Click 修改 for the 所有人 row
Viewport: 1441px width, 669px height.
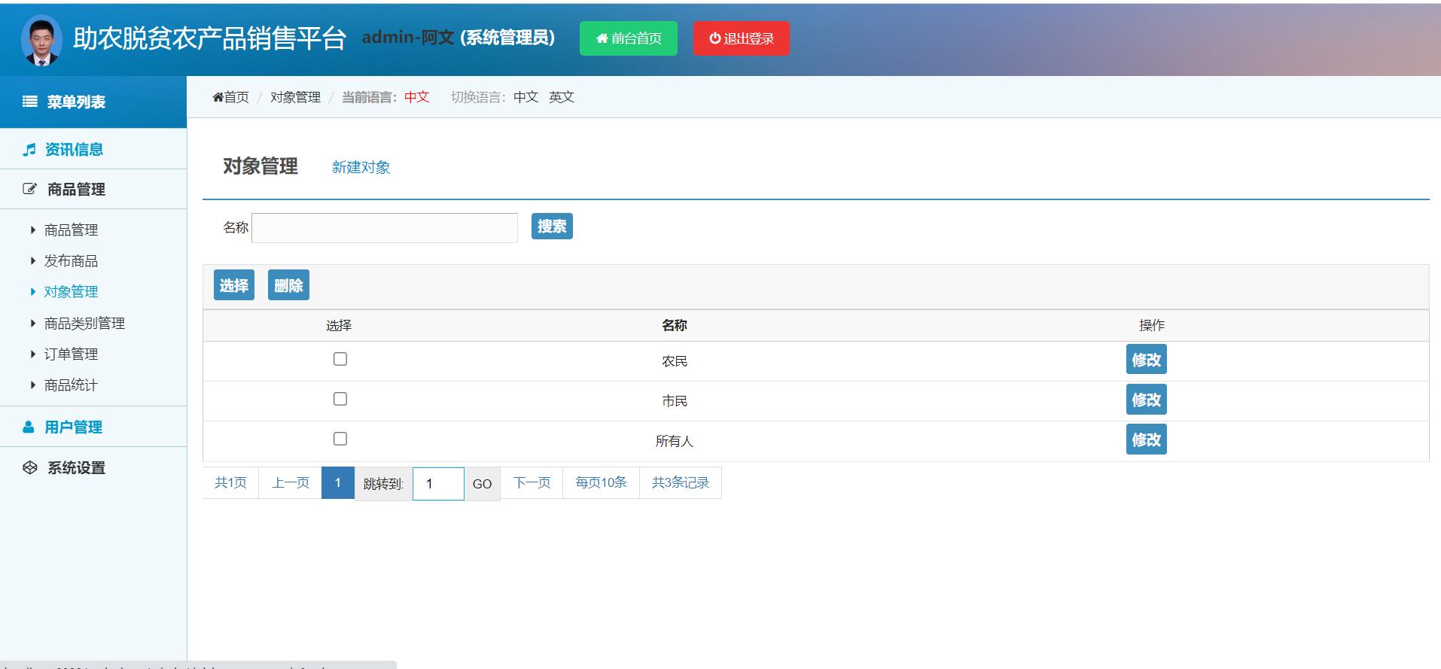click(x=1147, y=439)
